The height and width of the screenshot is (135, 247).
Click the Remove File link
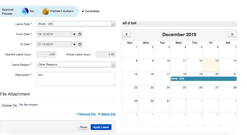pos(87,114)
